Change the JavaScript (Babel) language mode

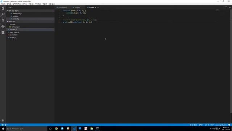click(x=221, y=125)
